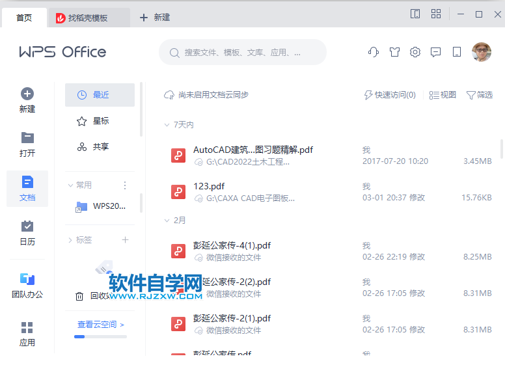Click the 新建 plus icon in the sidebar
This screenshot has height=365, width=505.
coord(27,94)
